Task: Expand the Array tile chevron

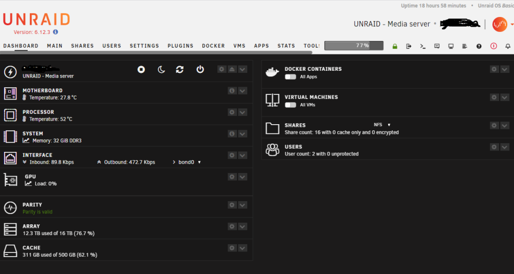Action: click(243, 226)
